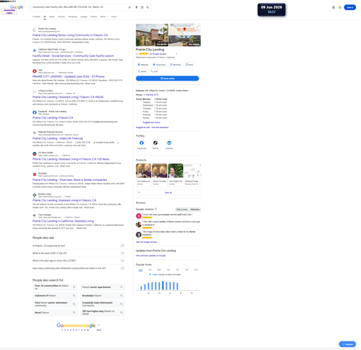Click the magnifier search submit icon
The width and height of the screenshot is (361, 350).
click(x=147, y=7)
